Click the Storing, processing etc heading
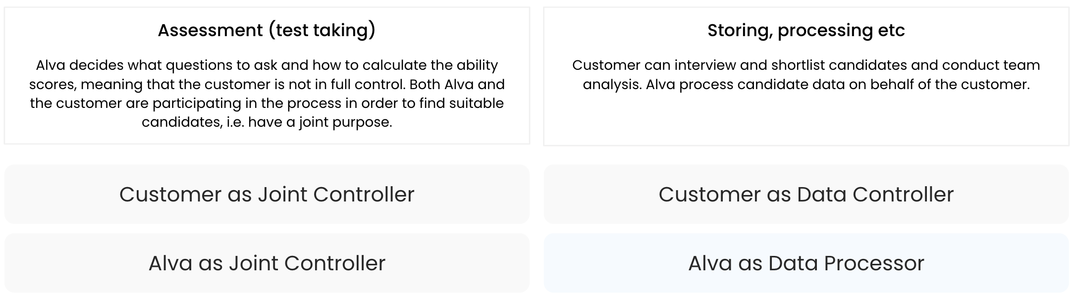 [806, 30]
